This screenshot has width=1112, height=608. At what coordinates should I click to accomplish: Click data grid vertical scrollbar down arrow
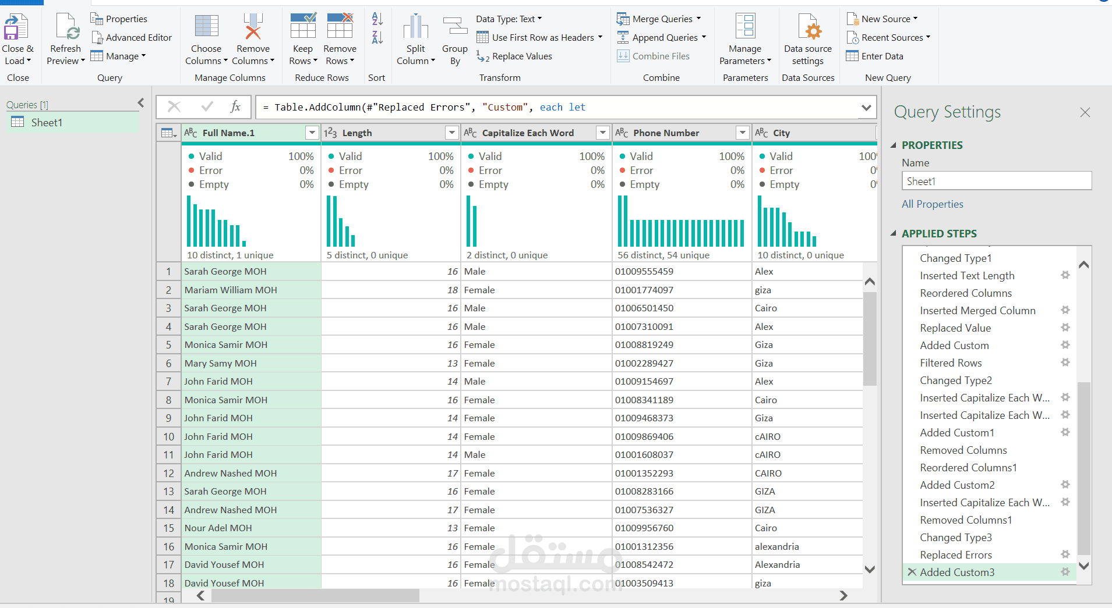click(870, 570)
